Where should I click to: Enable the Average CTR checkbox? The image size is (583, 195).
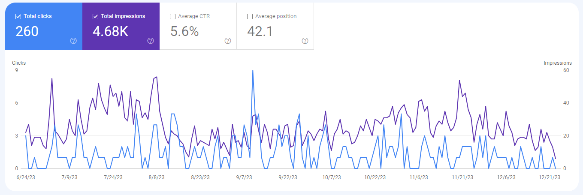(x=172, y=16)
